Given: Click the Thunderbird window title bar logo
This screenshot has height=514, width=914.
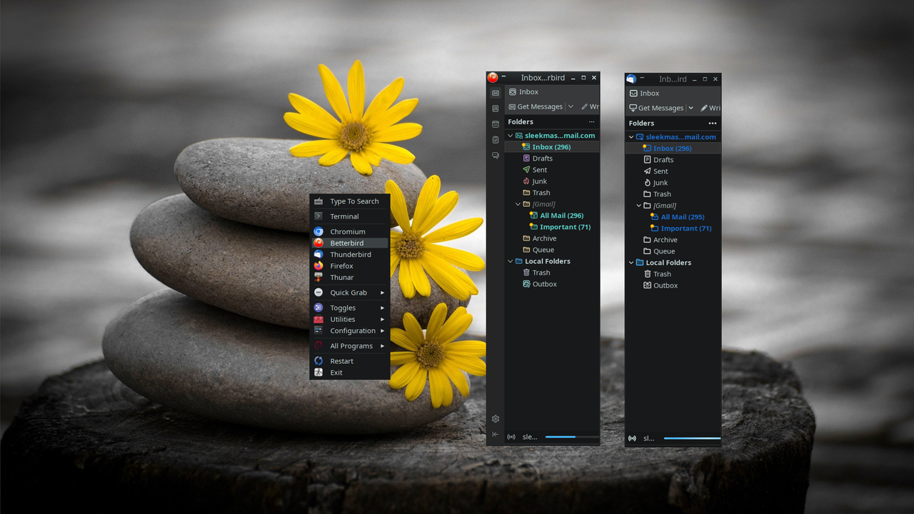Looking at the screenshot, I should (x=631, y=79).
